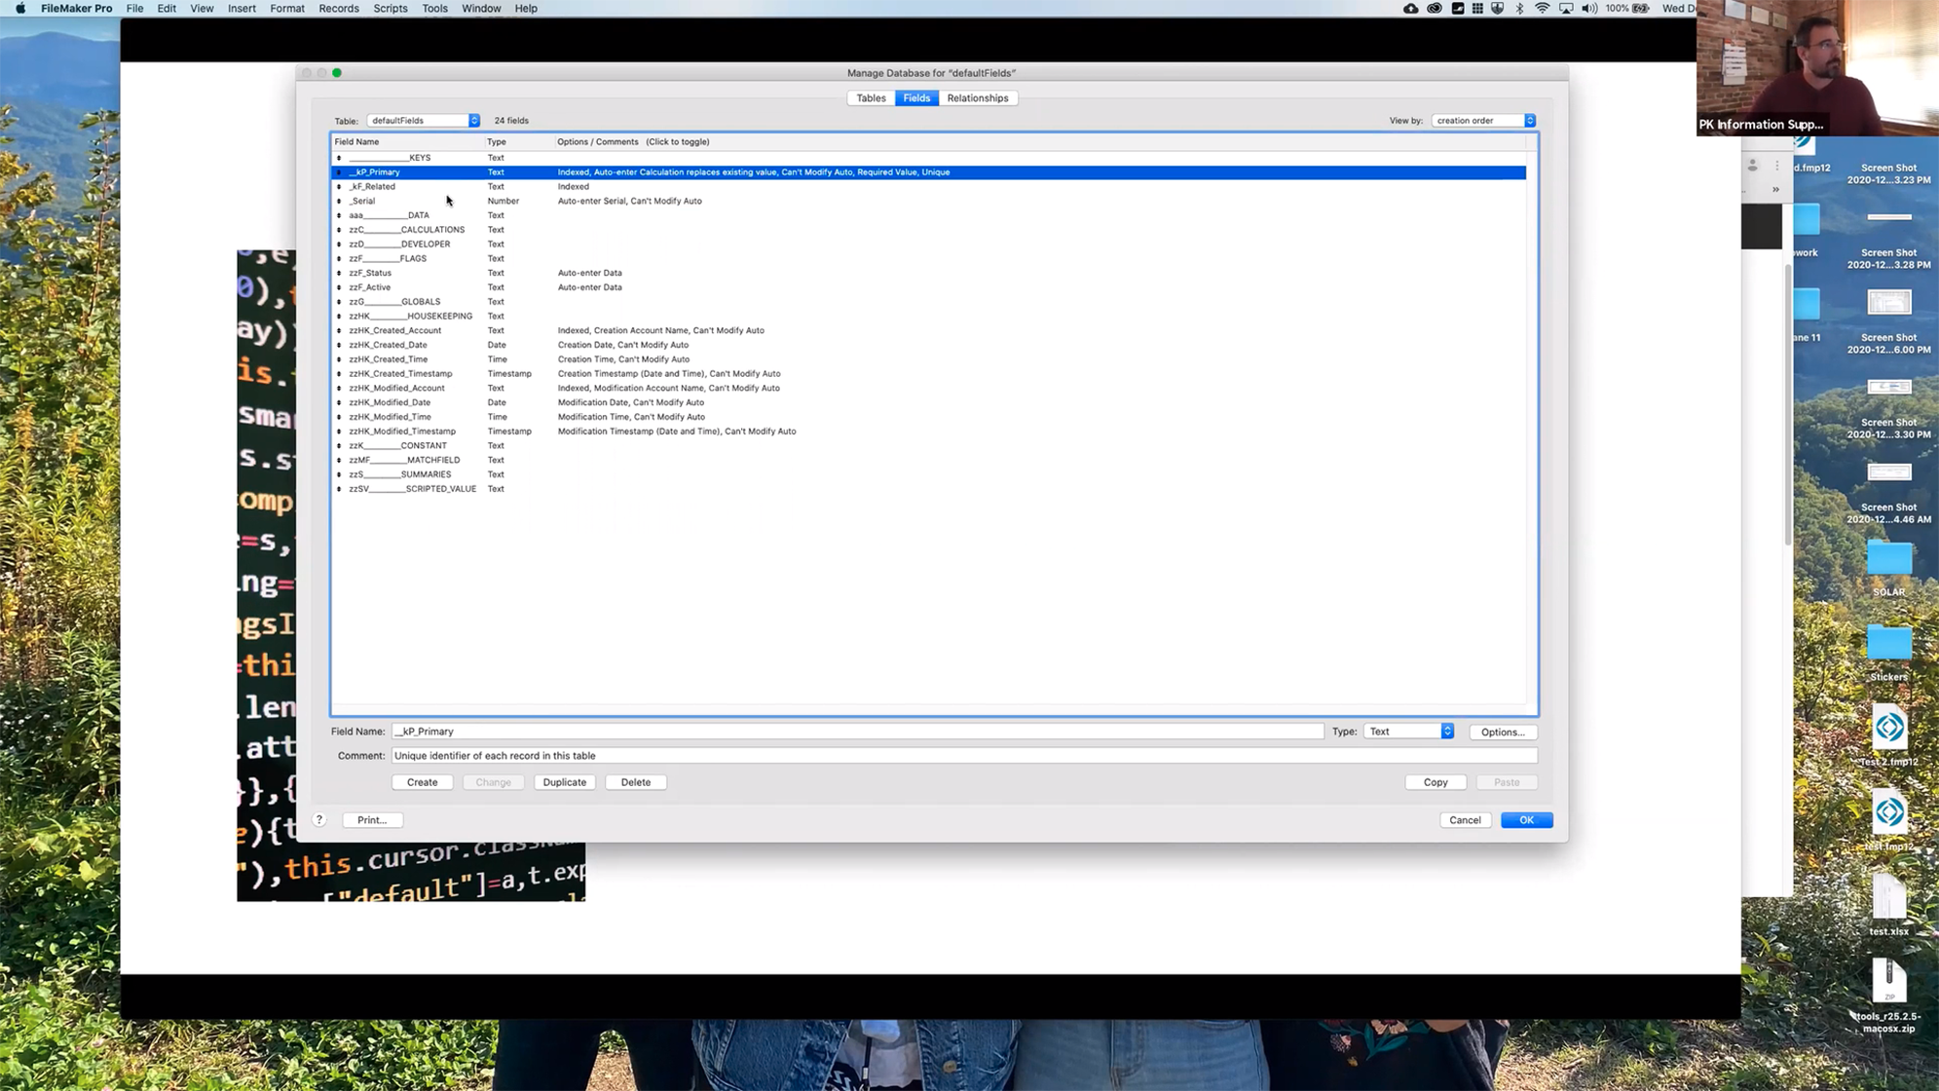Open the Apple menu icon
Image resolution: width=1939 pixels, height=1091 pixels.
point(20,8)
